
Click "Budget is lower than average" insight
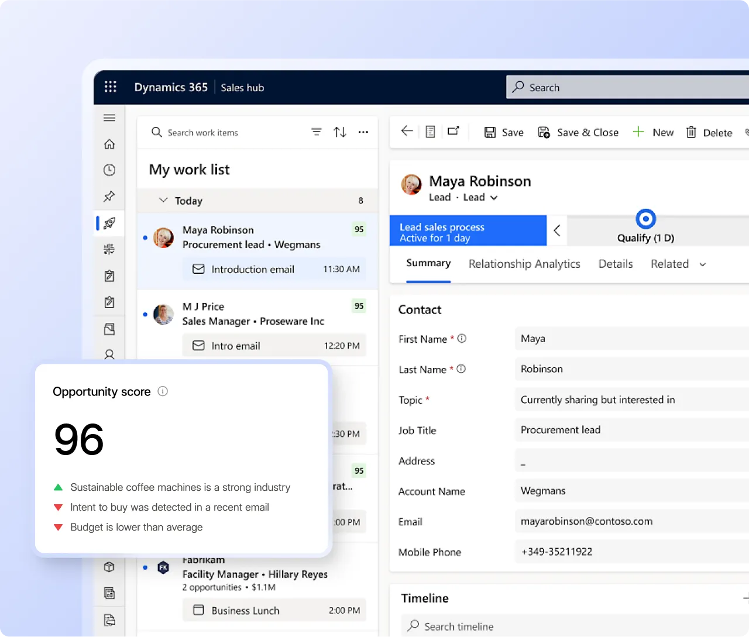coord(136,527)
